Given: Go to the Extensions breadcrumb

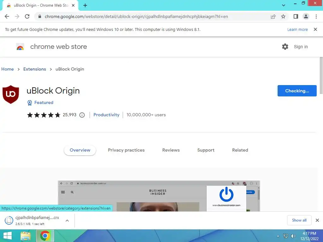Looking at the screenshot, I should 35,69.
